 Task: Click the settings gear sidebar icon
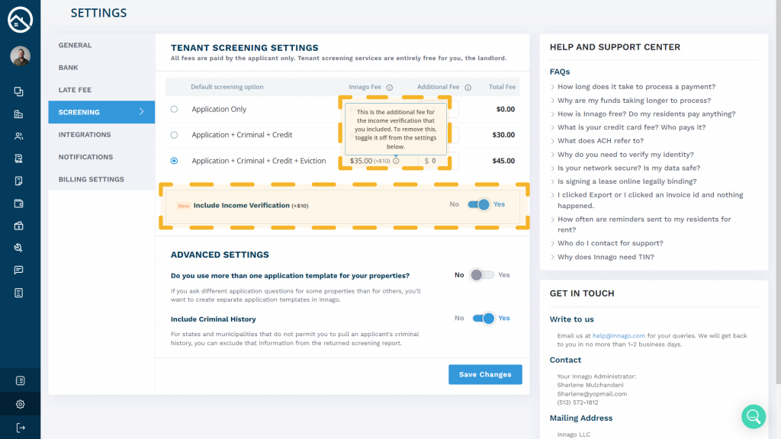20,404
